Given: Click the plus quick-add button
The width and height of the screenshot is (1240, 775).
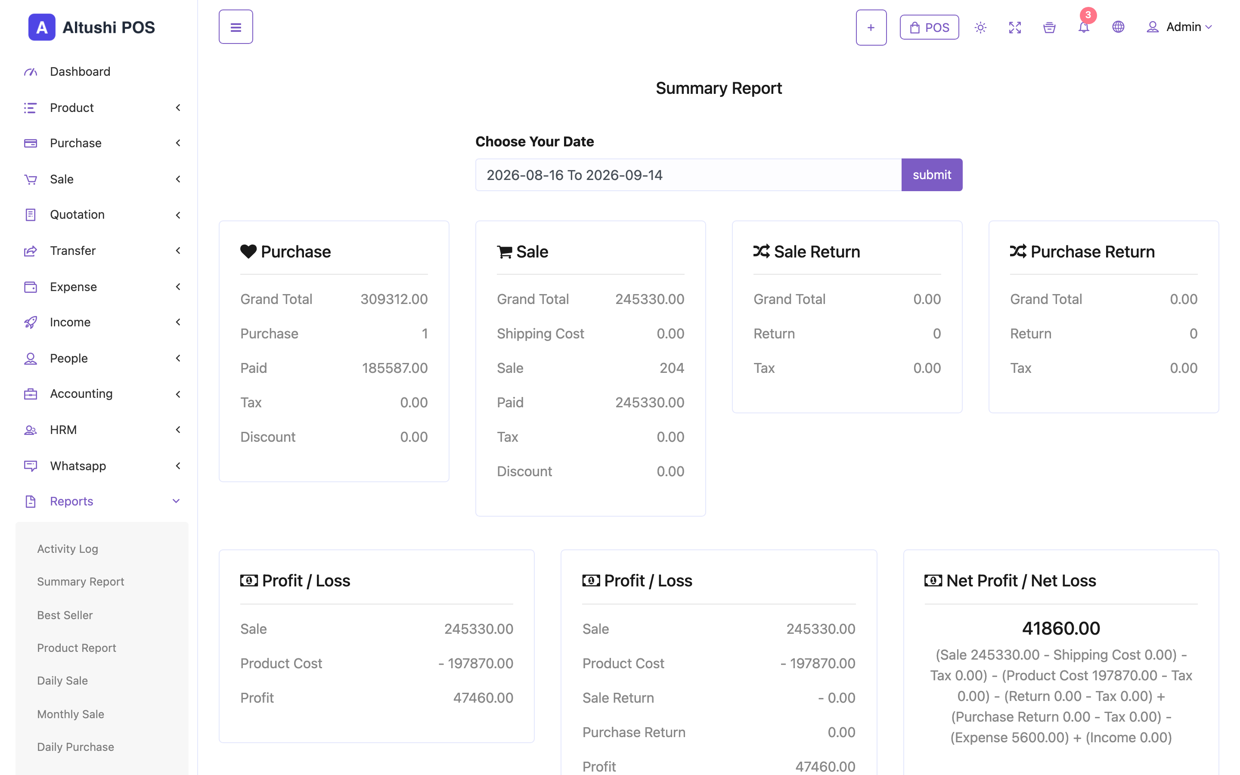Looking at the screenshot, I should (x=871, y=28).
